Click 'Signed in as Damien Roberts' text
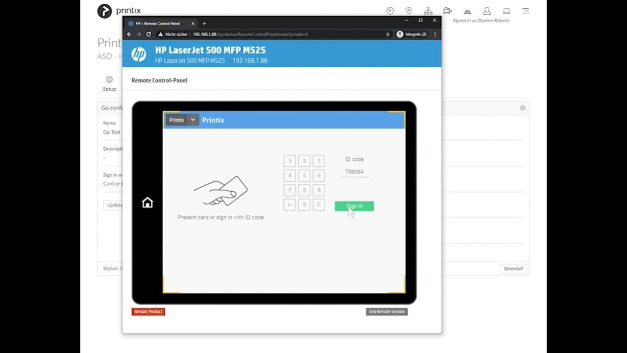This screenshot has height=353, width=627. click(x=481, y=21)
